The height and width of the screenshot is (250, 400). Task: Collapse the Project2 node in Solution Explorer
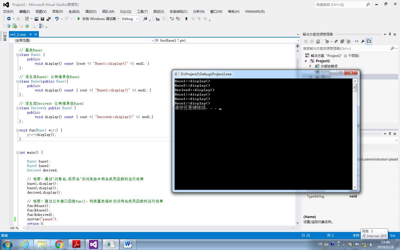[x=306, y=61]
